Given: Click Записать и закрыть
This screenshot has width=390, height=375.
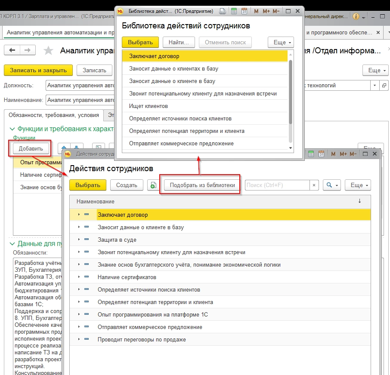Looking at the screenshot, I should (x=38, y=71).
